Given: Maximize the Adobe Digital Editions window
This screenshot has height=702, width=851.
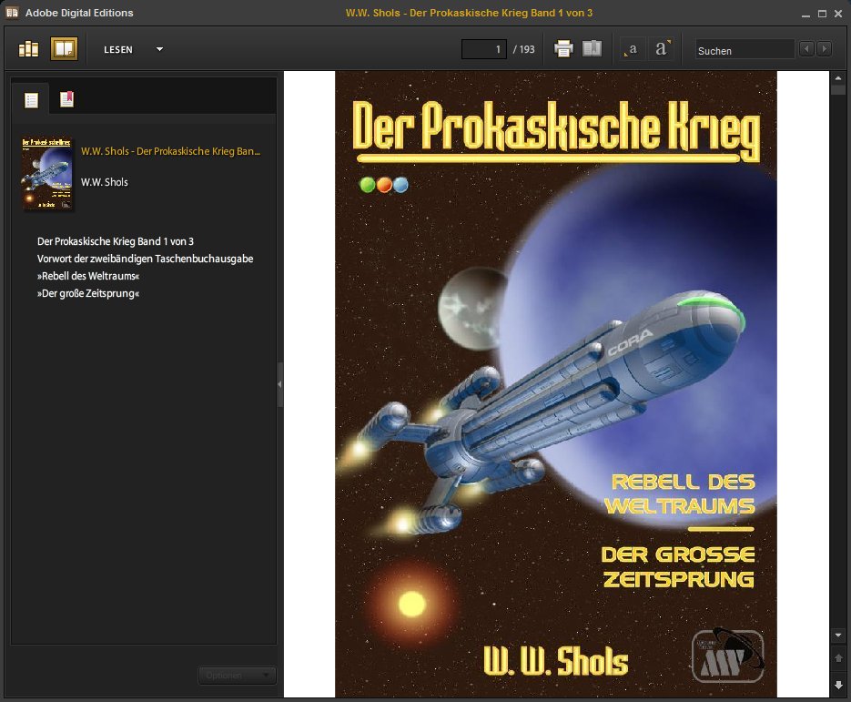Looking at the screenshot, I should coord(822,14).
